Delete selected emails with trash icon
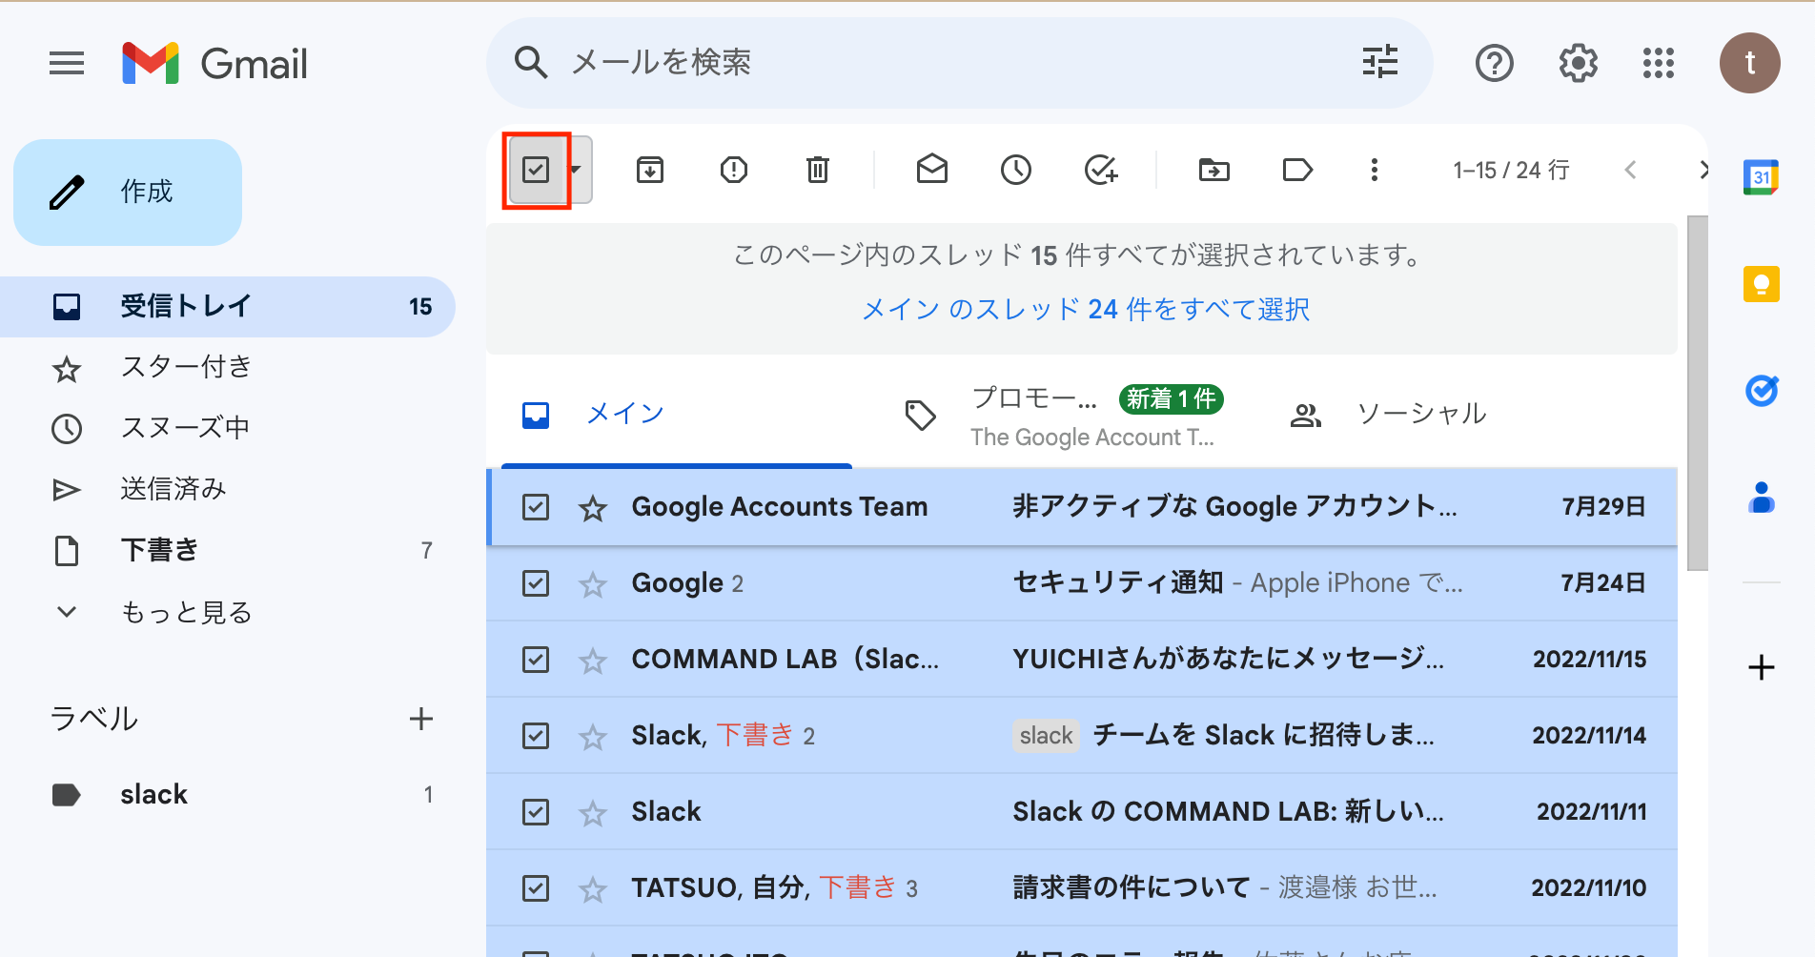1815x957 pixels. click(x=818, y=170)
